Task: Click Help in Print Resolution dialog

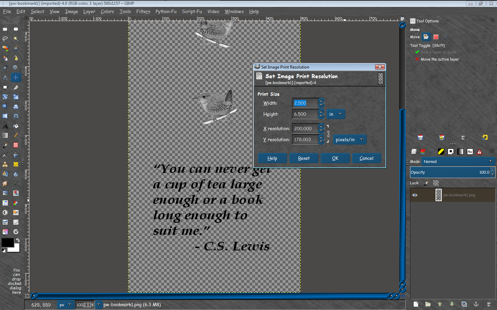Action: [272, 158]
